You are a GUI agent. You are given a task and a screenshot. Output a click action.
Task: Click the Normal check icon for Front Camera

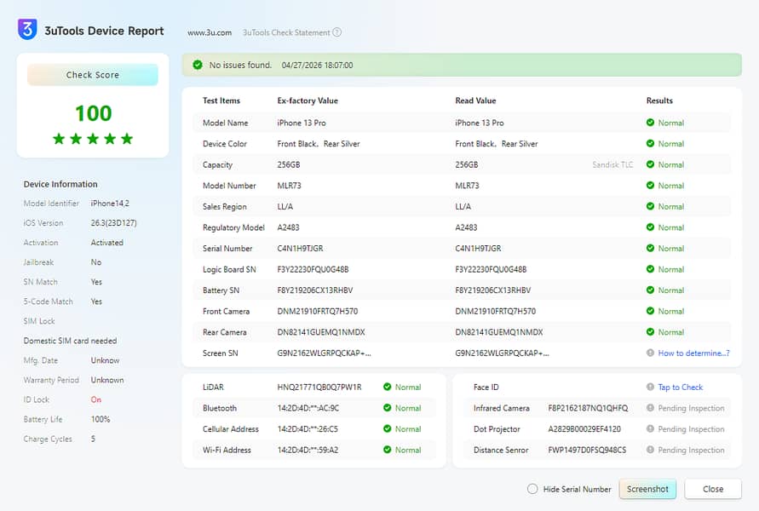650,311
